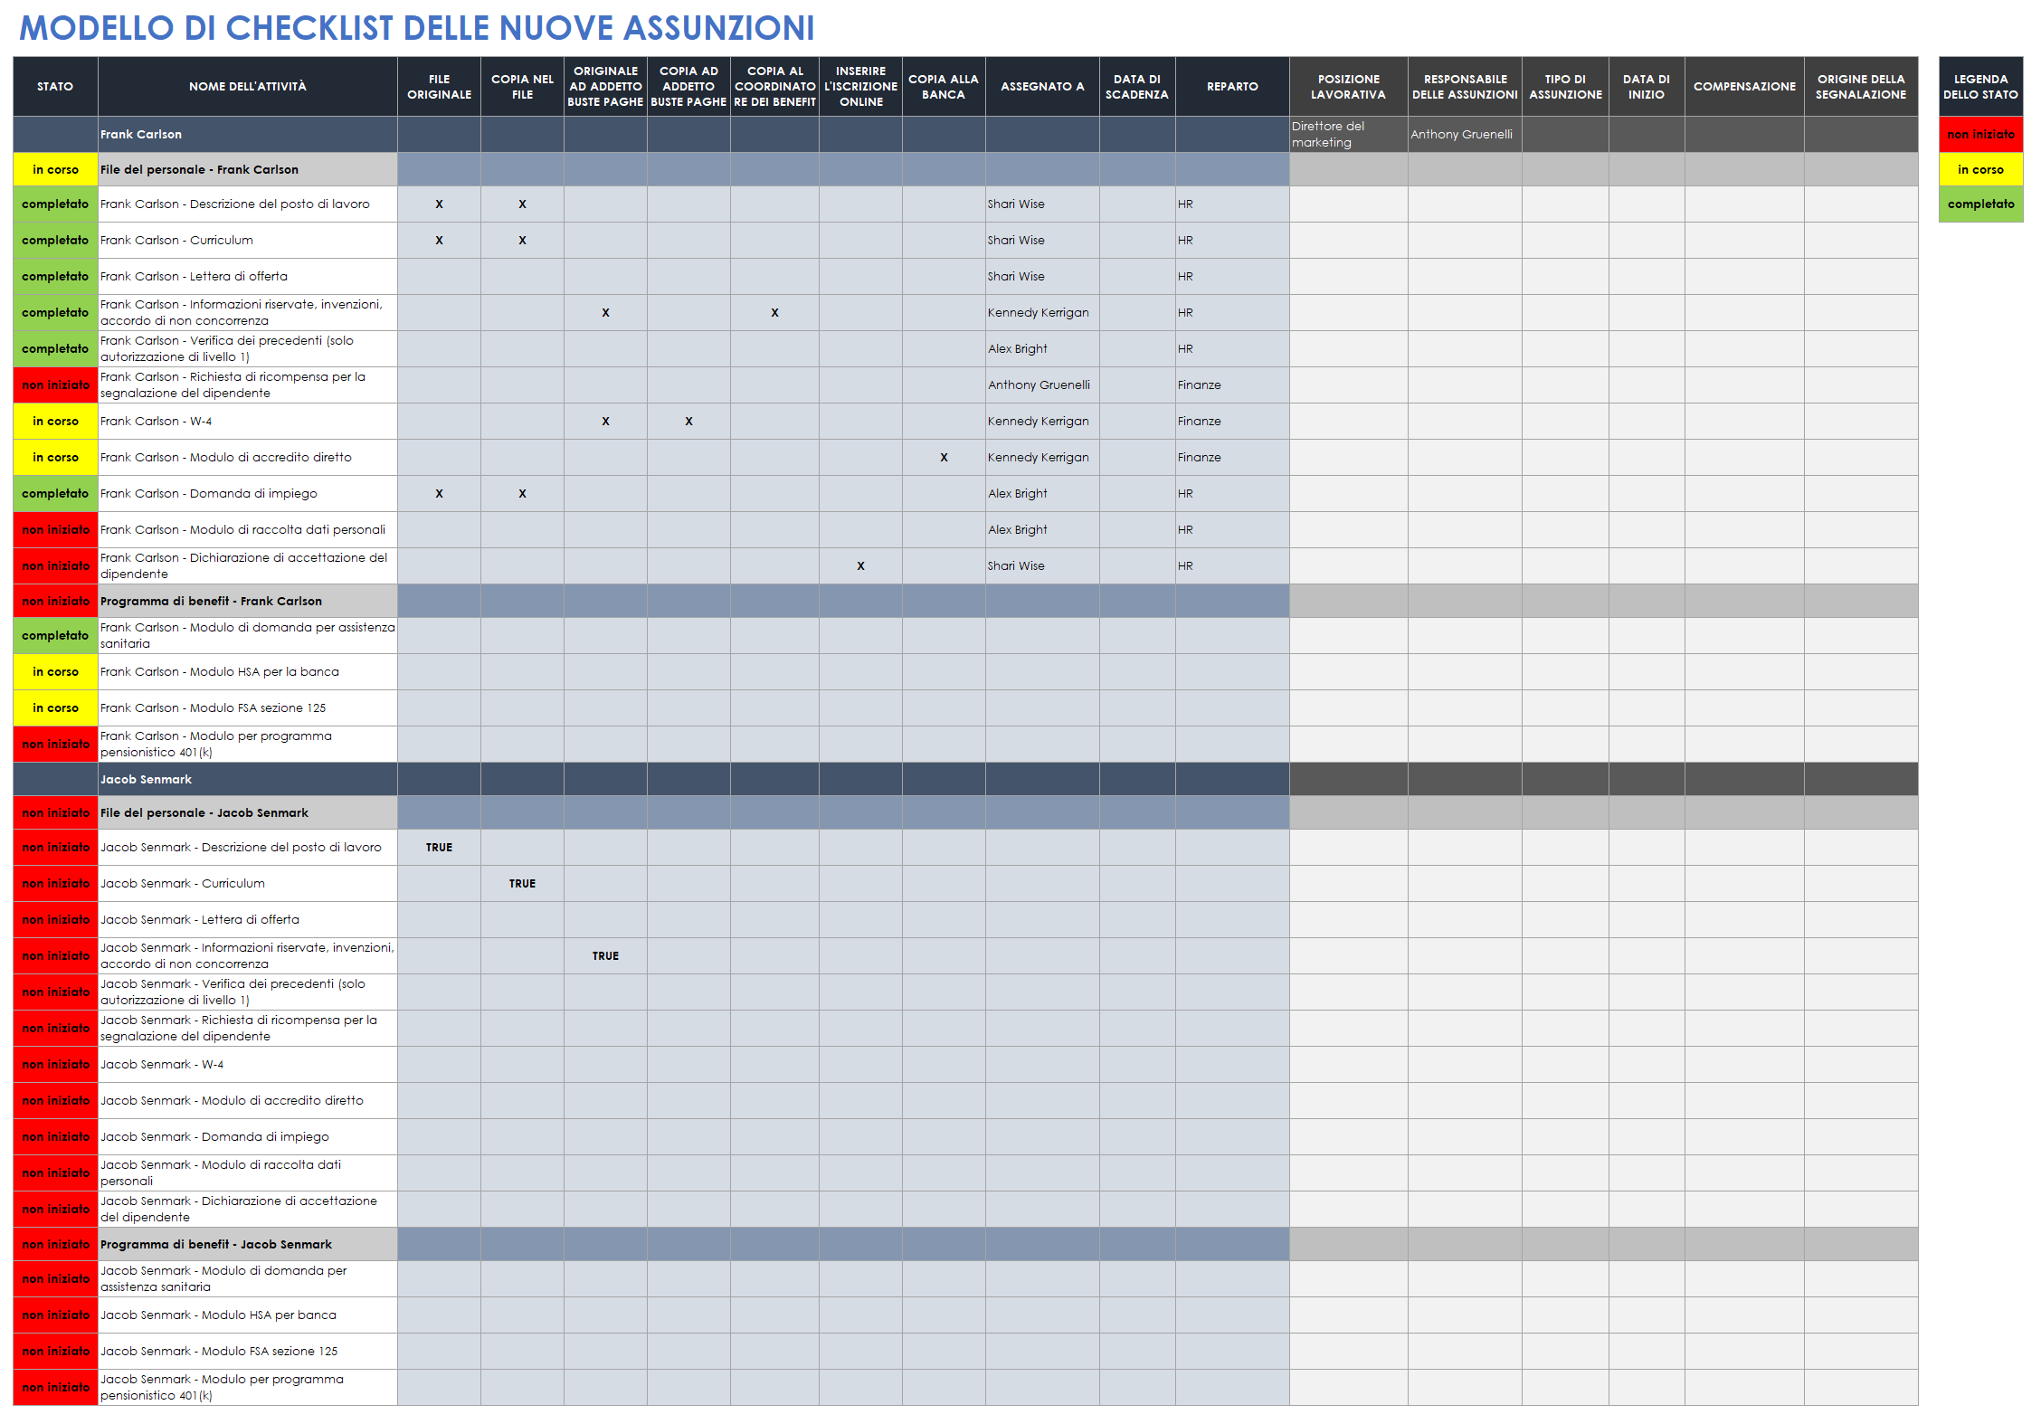Select the 'Jacob Senmark - W-4' cell
This screenshot has height=1424, width=2041.
coord(247,1064)
